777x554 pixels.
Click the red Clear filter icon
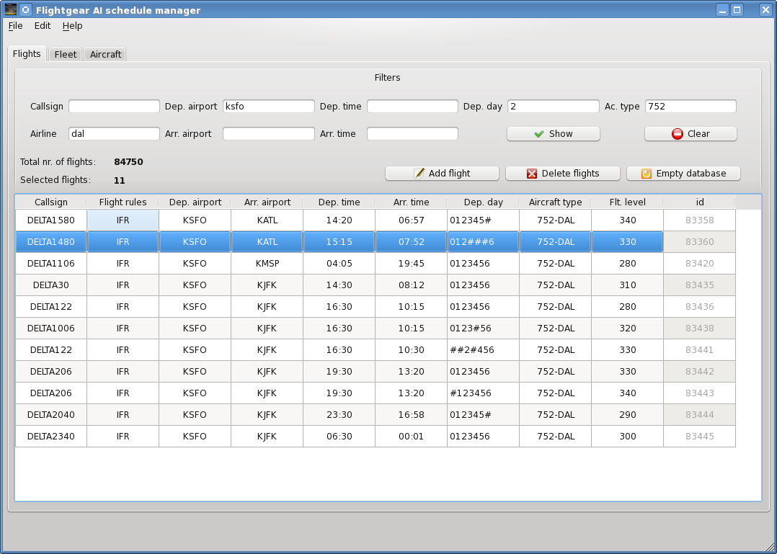pyautogui.click(x=677, y=134)
